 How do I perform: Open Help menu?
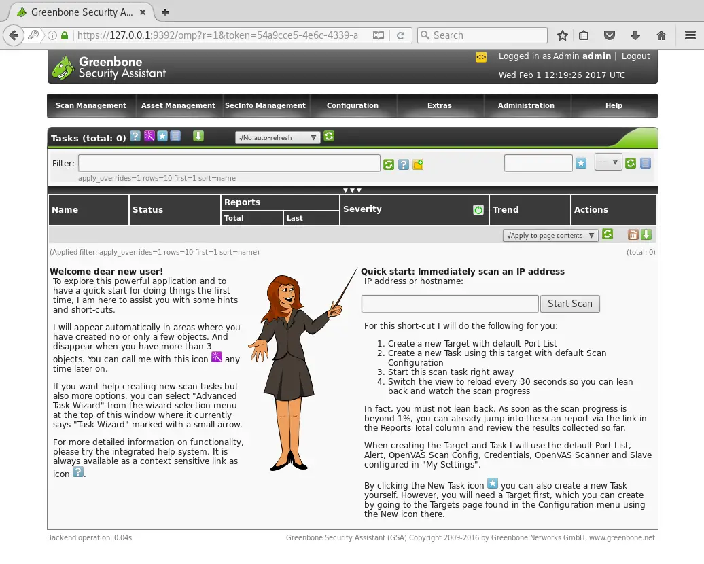click(614, 105)
